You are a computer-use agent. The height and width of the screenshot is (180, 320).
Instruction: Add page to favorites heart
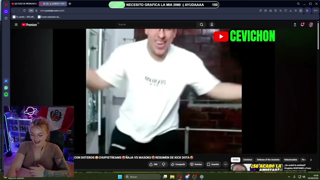click(x=285, y=10)
